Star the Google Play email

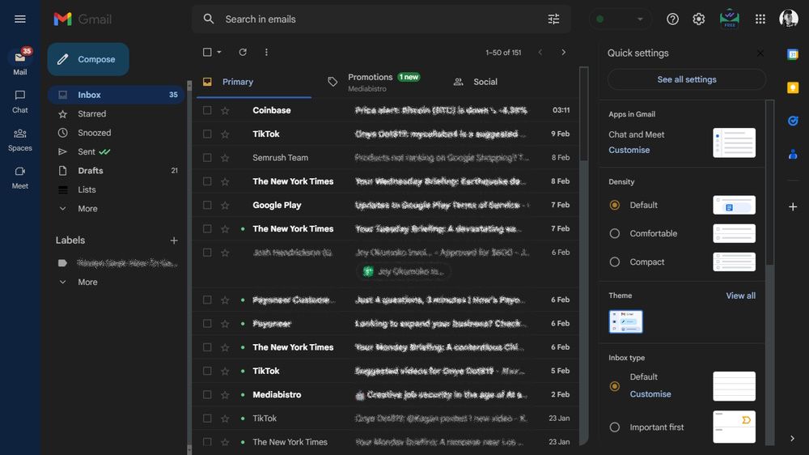(x=225, y=205)
